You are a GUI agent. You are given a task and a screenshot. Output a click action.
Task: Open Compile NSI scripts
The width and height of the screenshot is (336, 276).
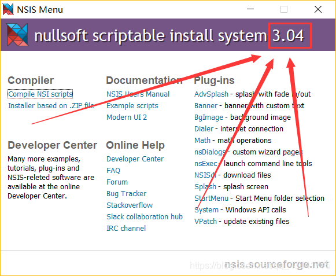[x=40, y=94]
